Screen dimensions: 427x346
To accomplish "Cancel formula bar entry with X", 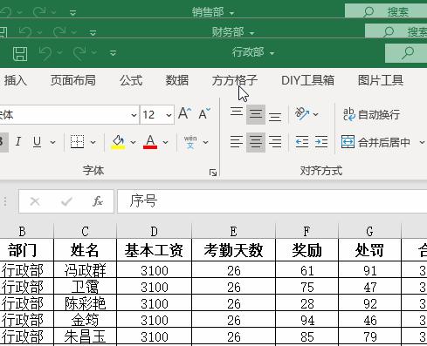I will pyautogui.click(x=35, y=201).
